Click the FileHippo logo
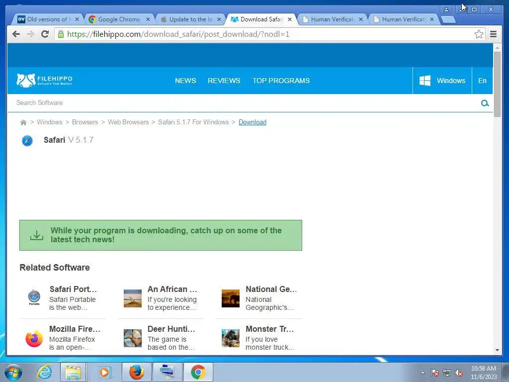 [44, 80]
